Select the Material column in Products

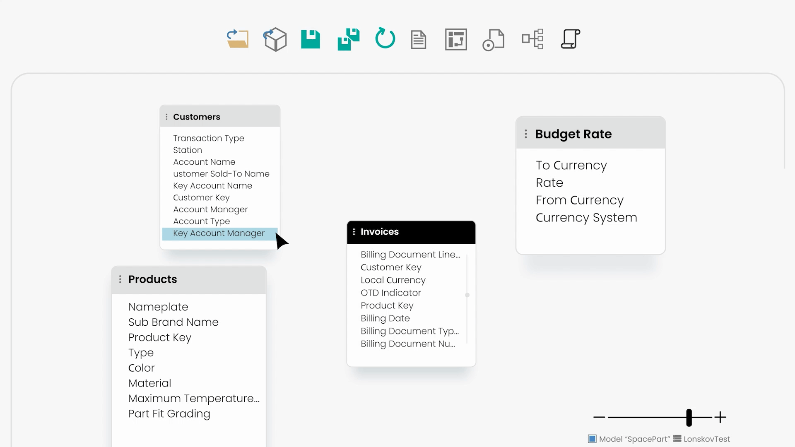click(149, 384)
